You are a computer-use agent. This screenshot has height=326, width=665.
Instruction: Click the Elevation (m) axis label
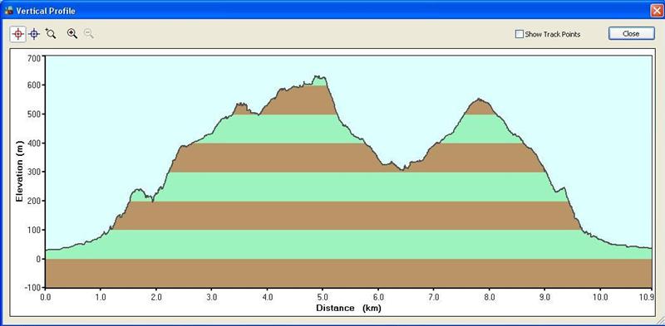click(19, 171)
